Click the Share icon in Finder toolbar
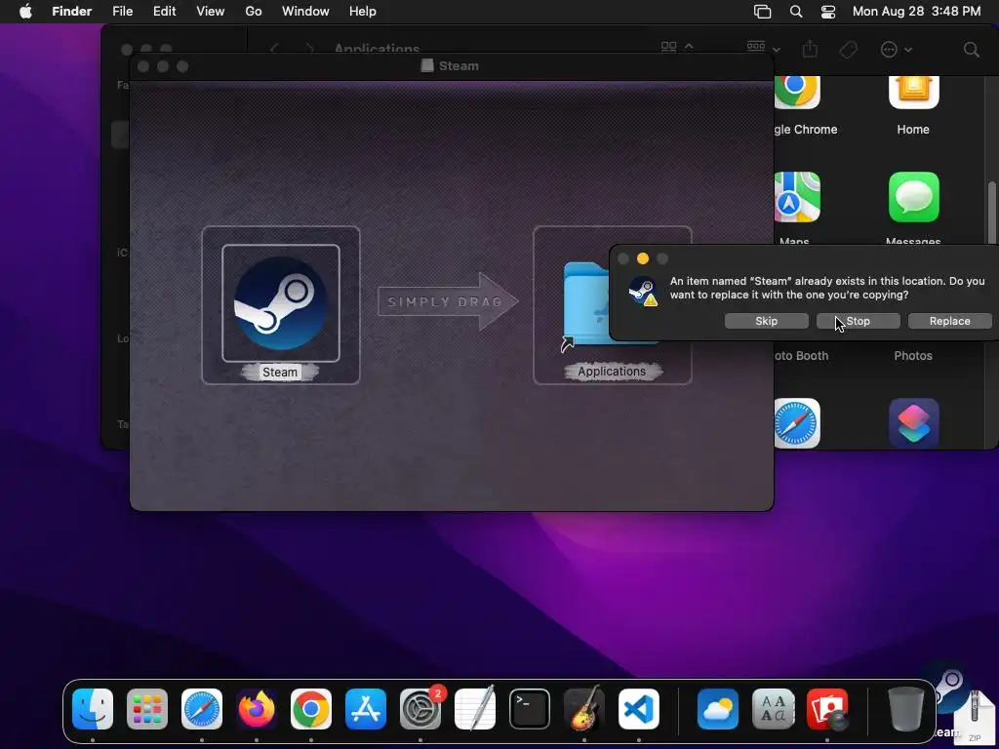999x749 pixels. [809, 49]
